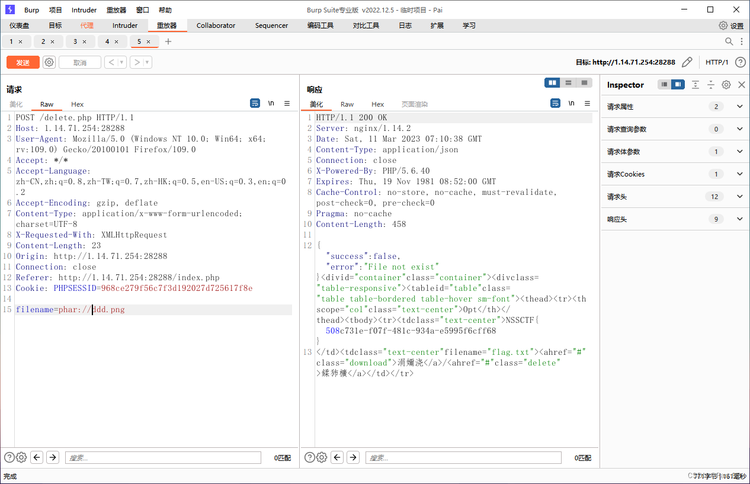
Task: Switch to the Collaborator tab
Action: tap(216, 25)
